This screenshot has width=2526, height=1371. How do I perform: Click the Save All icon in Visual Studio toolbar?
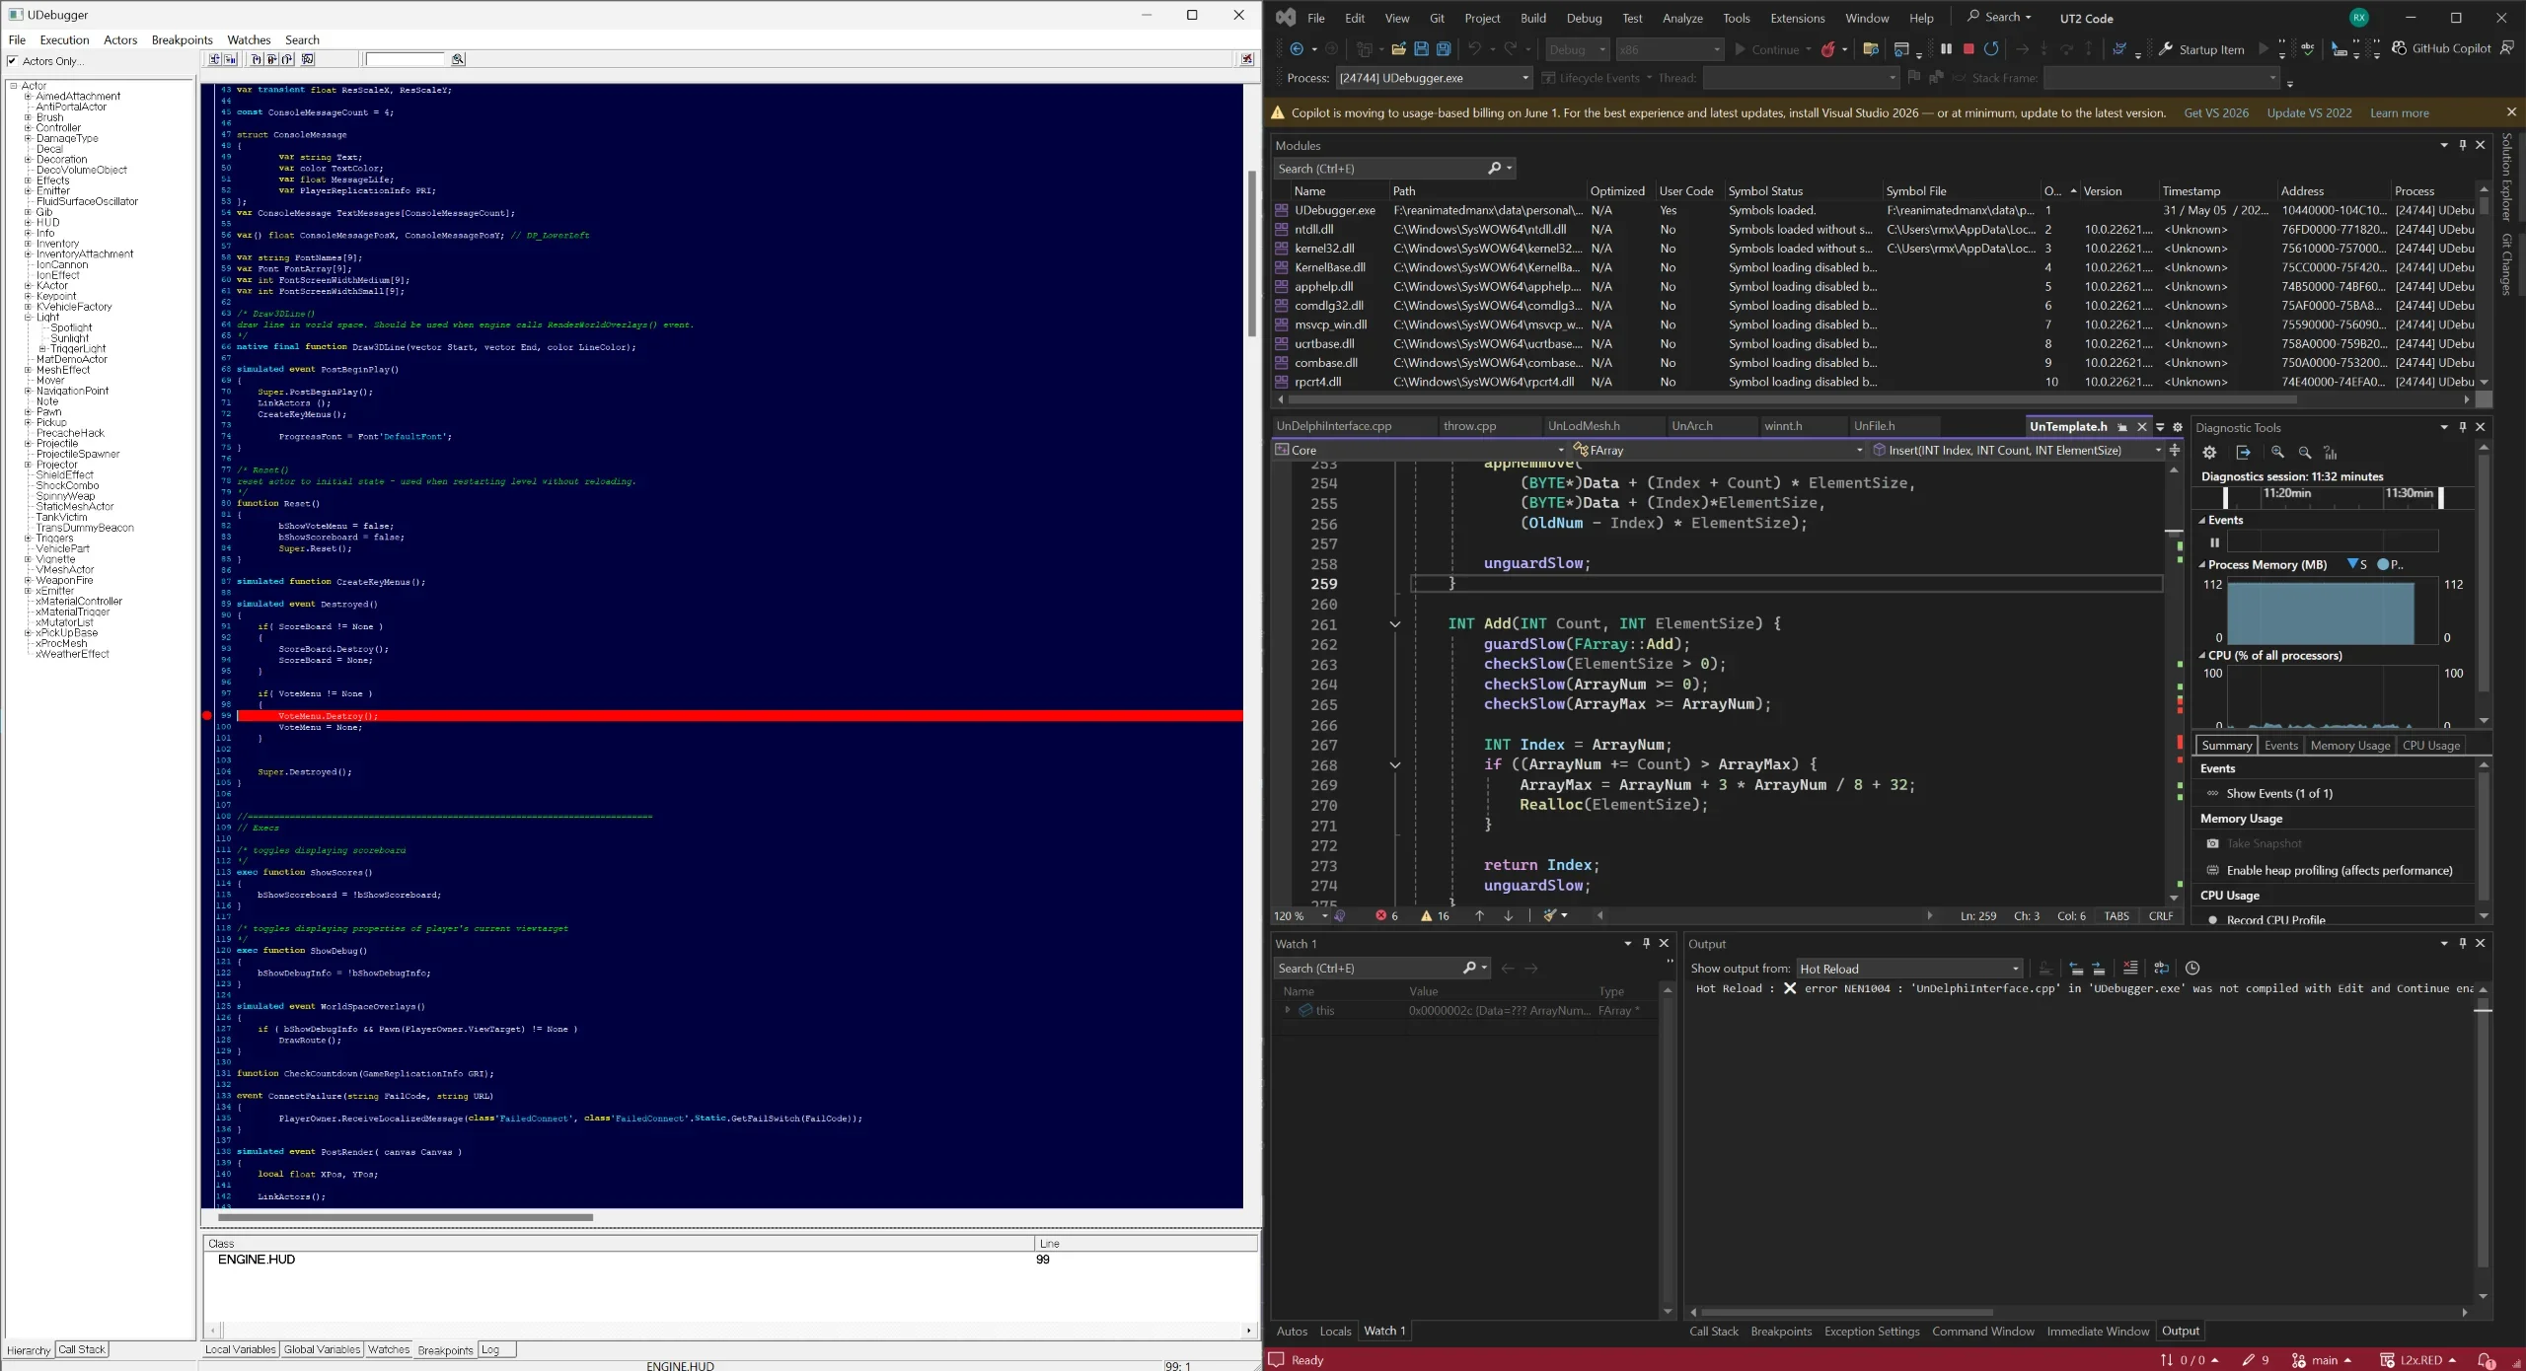click(x=1444, y=48)
